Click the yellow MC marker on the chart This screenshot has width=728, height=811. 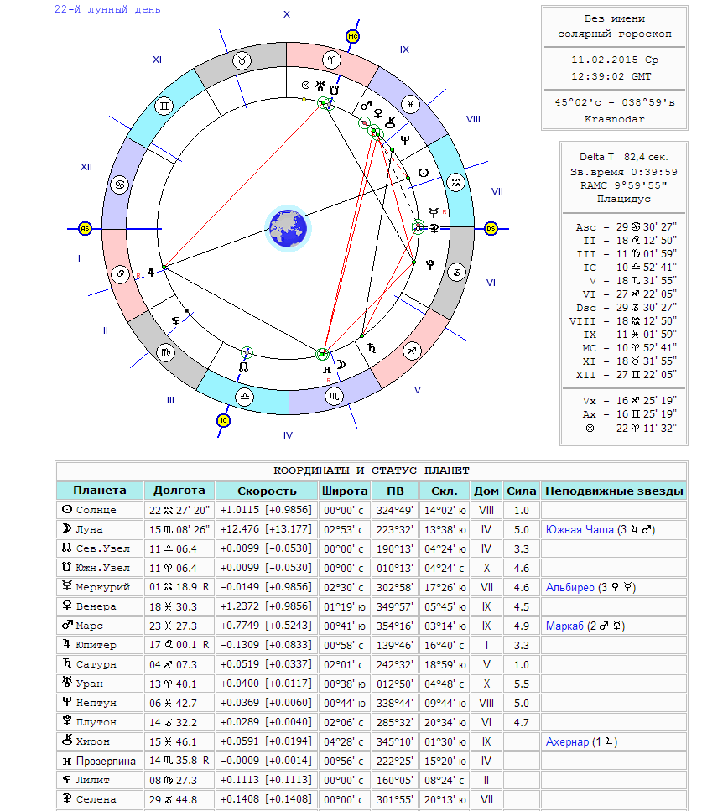(x=352, y=37)
